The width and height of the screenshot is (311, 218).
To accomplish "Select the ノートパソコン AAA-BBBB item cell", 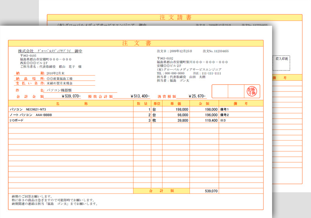I will 31,115.
